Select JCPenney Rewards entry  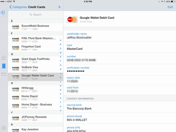click(x=36, y=118)
